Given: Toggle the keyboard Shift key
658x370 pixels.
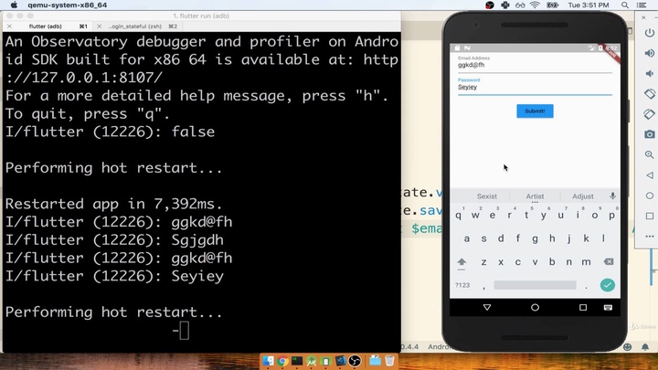Looking at the screenshot, I should 462,261.
